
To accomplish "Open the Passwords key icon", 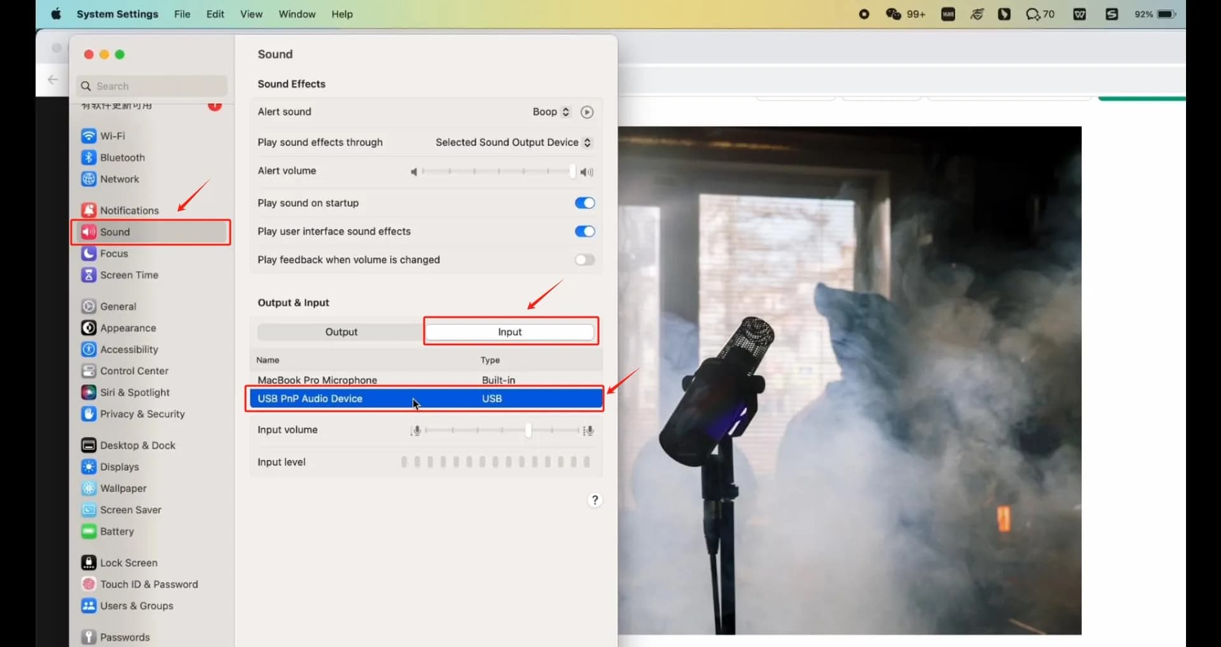I will (x=89, y=637).
